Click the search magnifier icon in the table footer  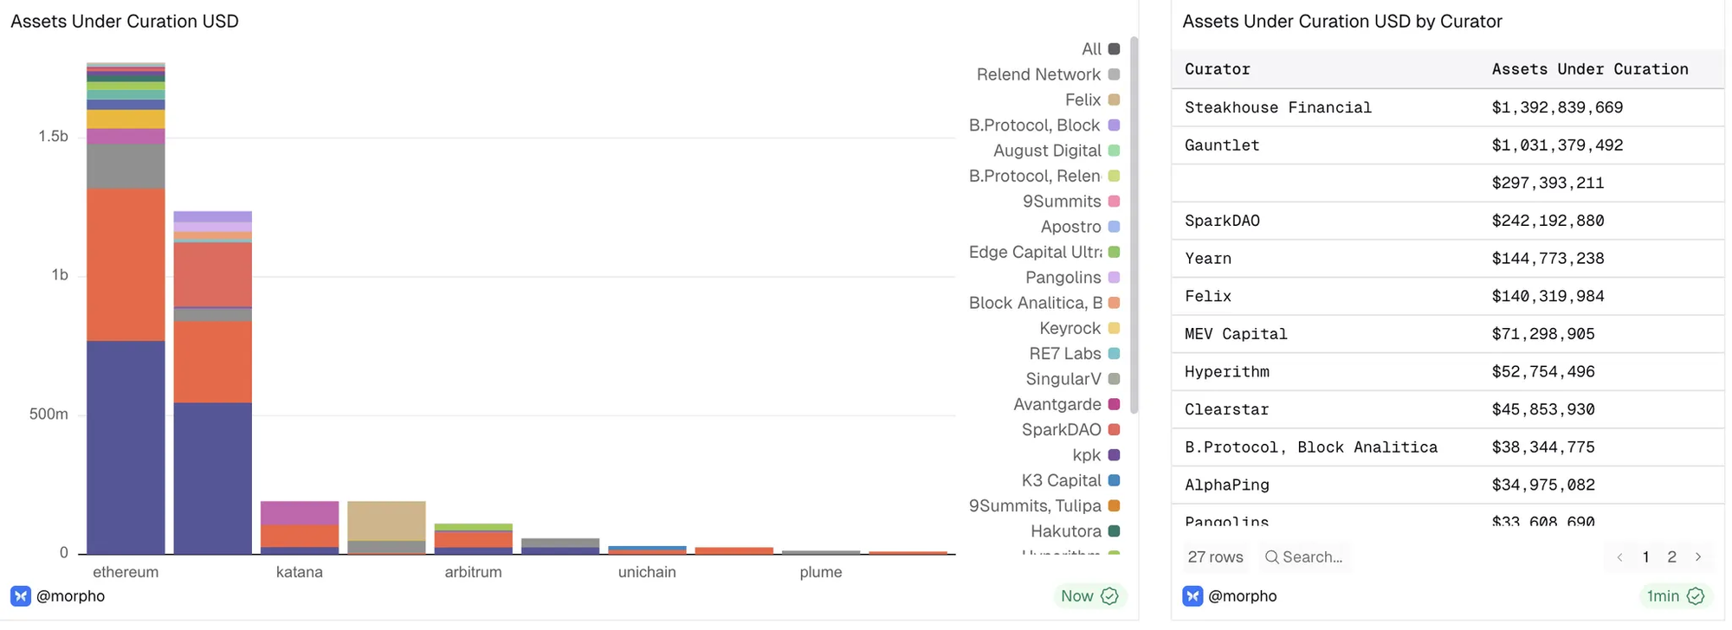(1271, 557)
